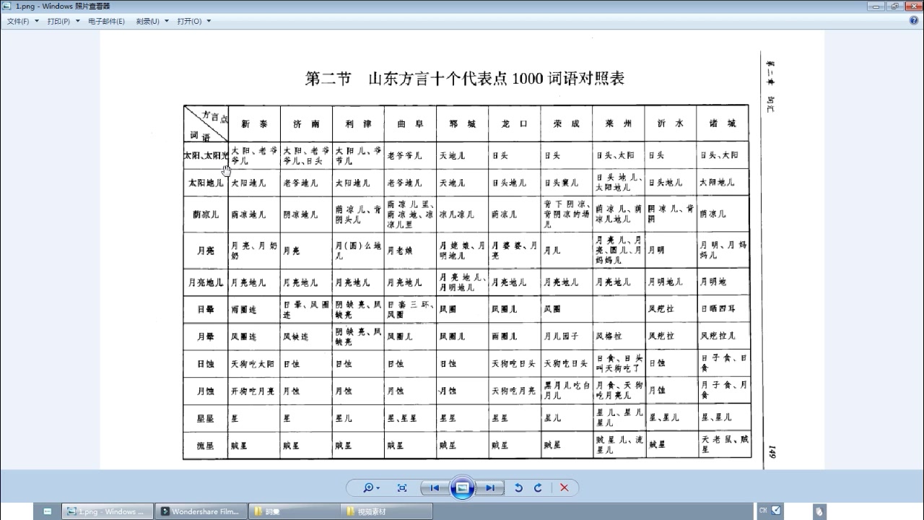Click the show desktop taskbar icon

point(48,511)
